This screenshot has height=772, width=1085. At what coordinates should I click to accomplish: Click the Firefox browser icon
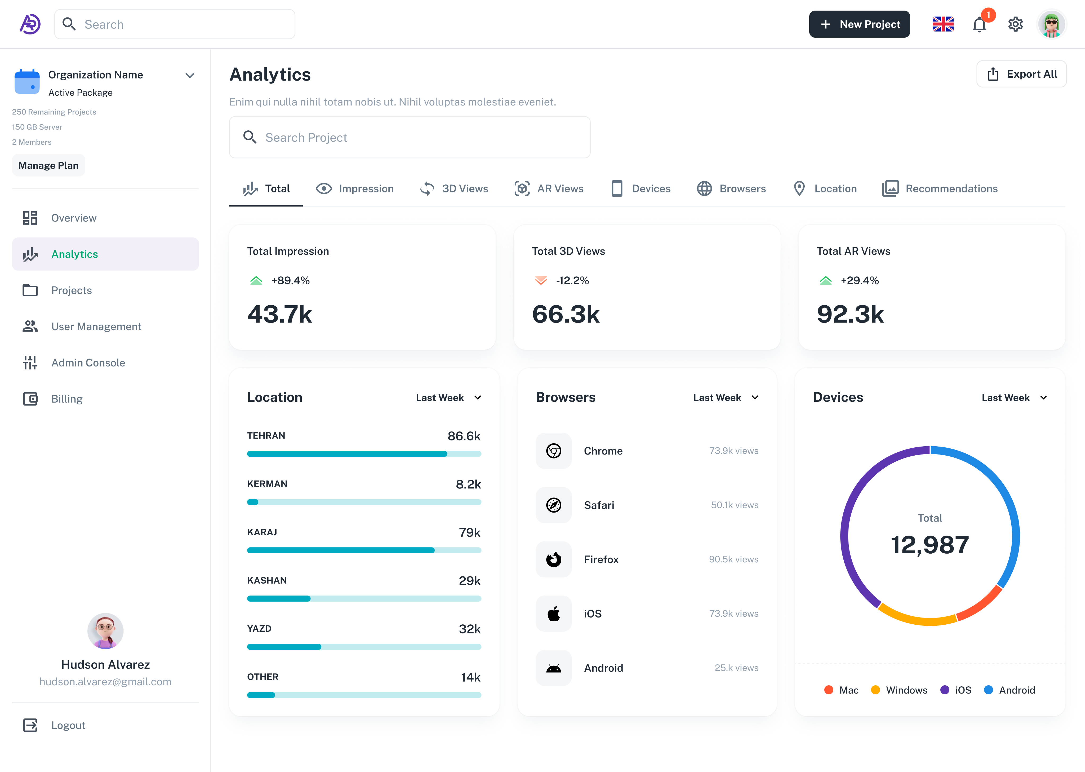(553, 559)
